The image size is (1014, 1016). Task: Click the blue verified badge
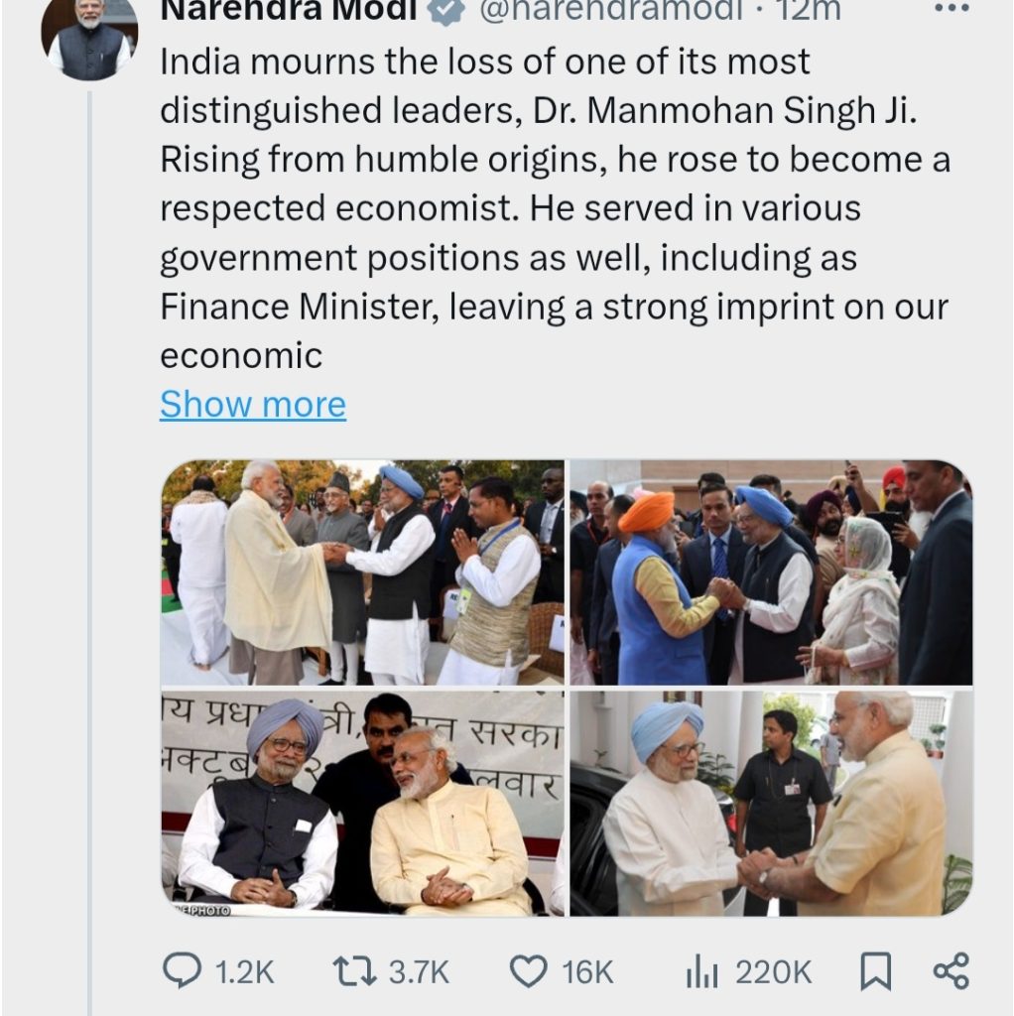(447, 10)
